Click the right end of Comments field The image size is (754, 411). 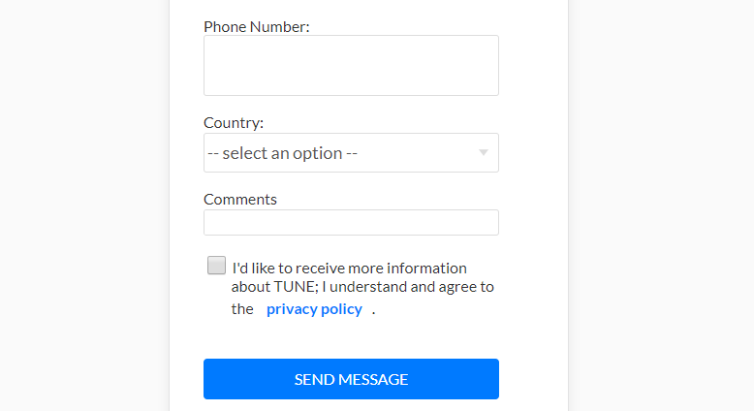pyautogui.click(x=487, y=223)
